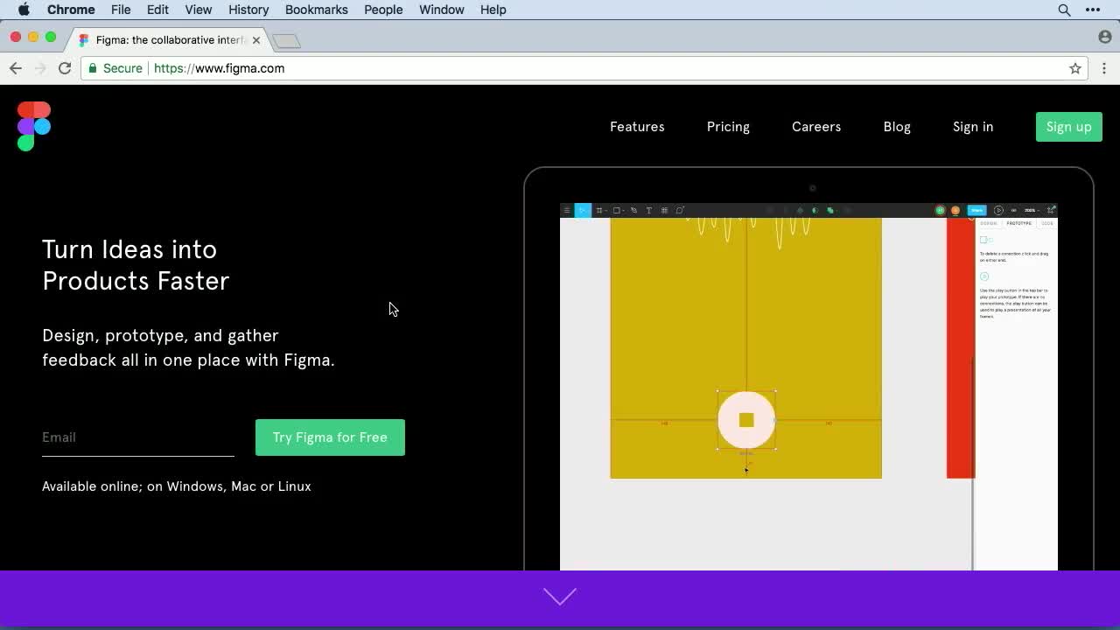The image size is (1120, 630).
Task: Switch to Prototype tab in demo panel
Action: pyautogui.click(x=1018, y=223)
